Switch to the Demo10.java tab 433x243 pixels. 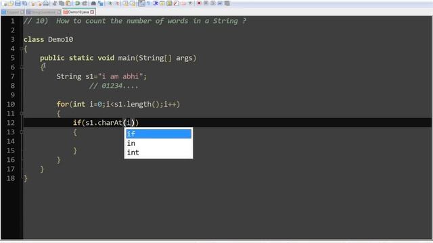(78, 12)
